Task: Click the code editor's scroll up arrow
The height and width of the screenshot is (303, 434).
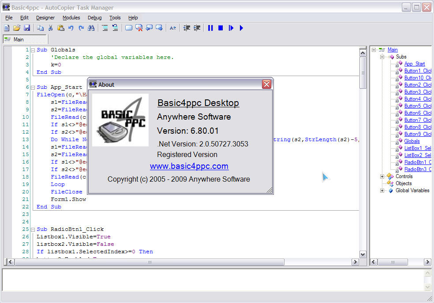Action: (363, 53)
